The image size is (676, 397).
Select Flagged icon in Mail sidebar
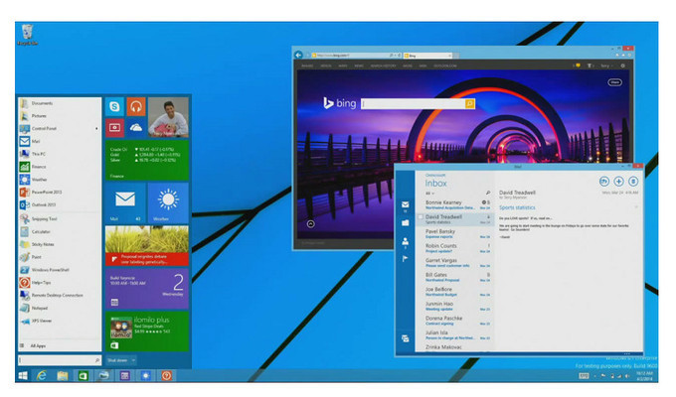tap(406, 259)
